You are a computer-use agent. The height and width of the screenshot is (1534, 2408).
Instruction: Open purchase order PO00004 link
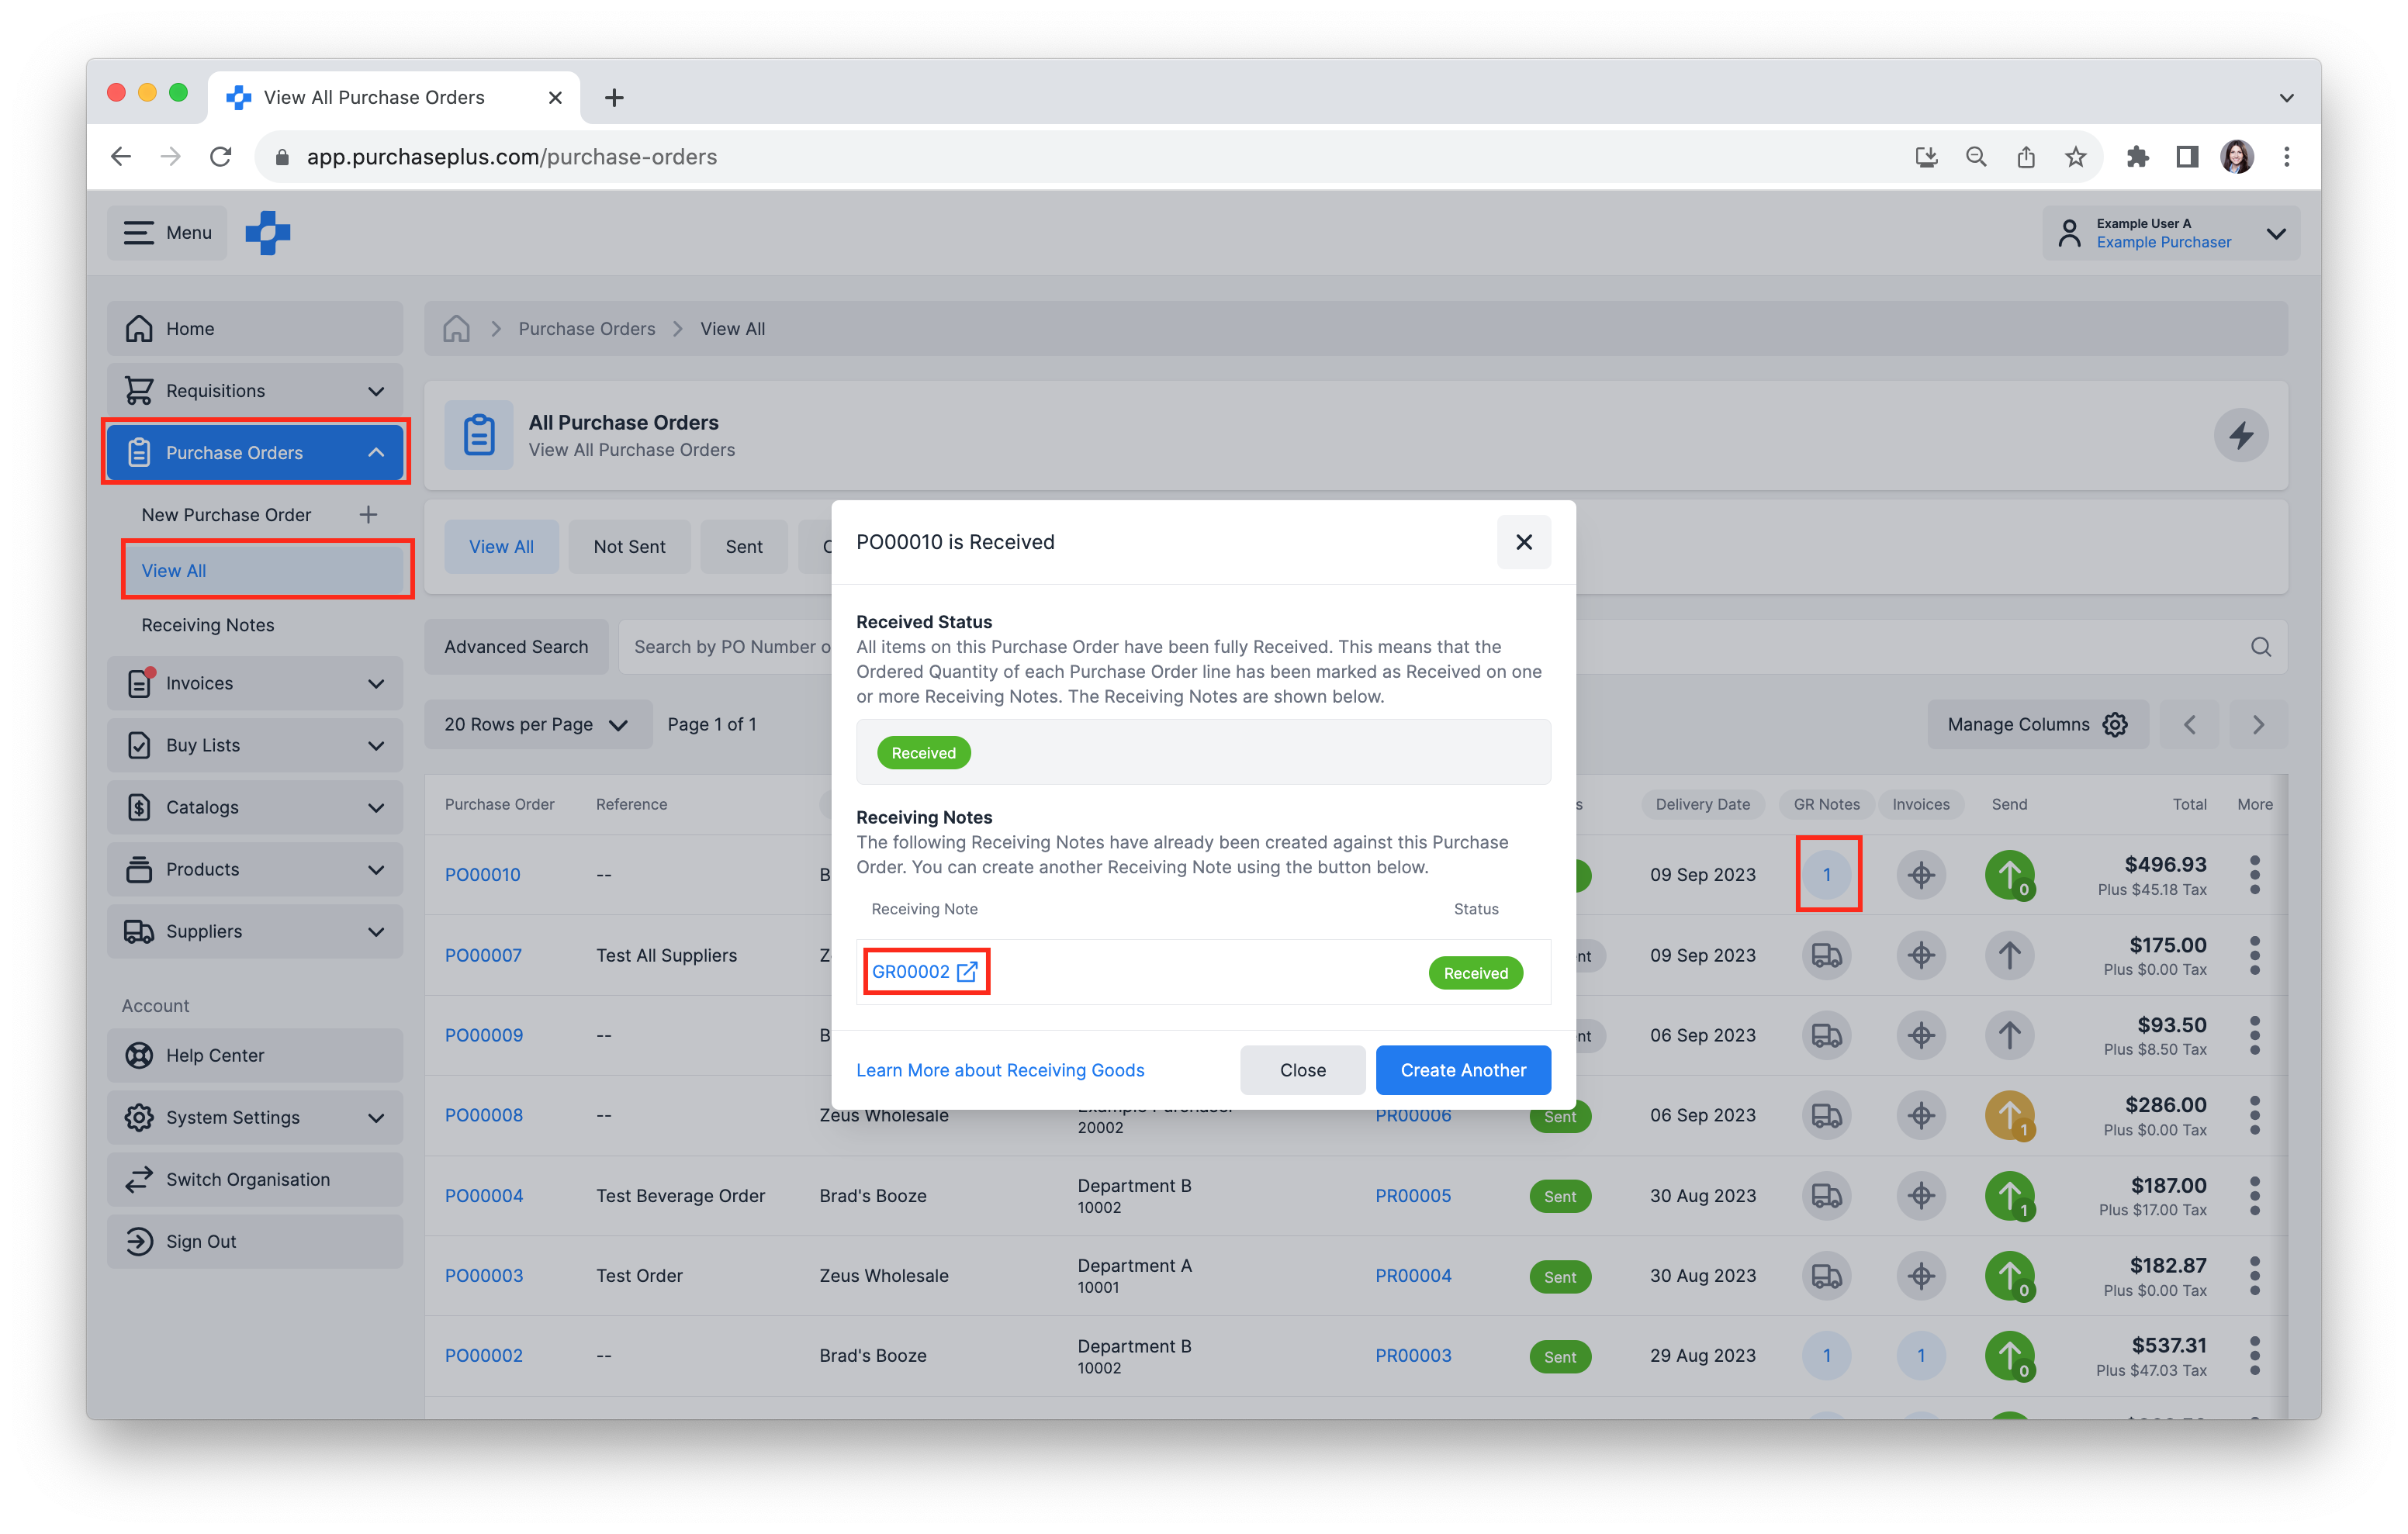pos(483,1195)
